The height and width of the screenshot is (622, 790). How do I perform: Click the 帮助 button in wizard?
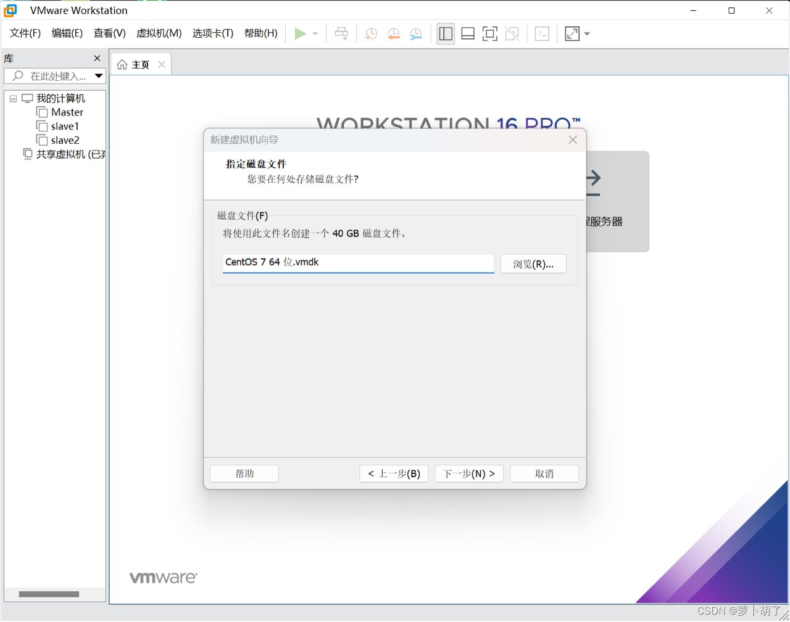[244, 474]
